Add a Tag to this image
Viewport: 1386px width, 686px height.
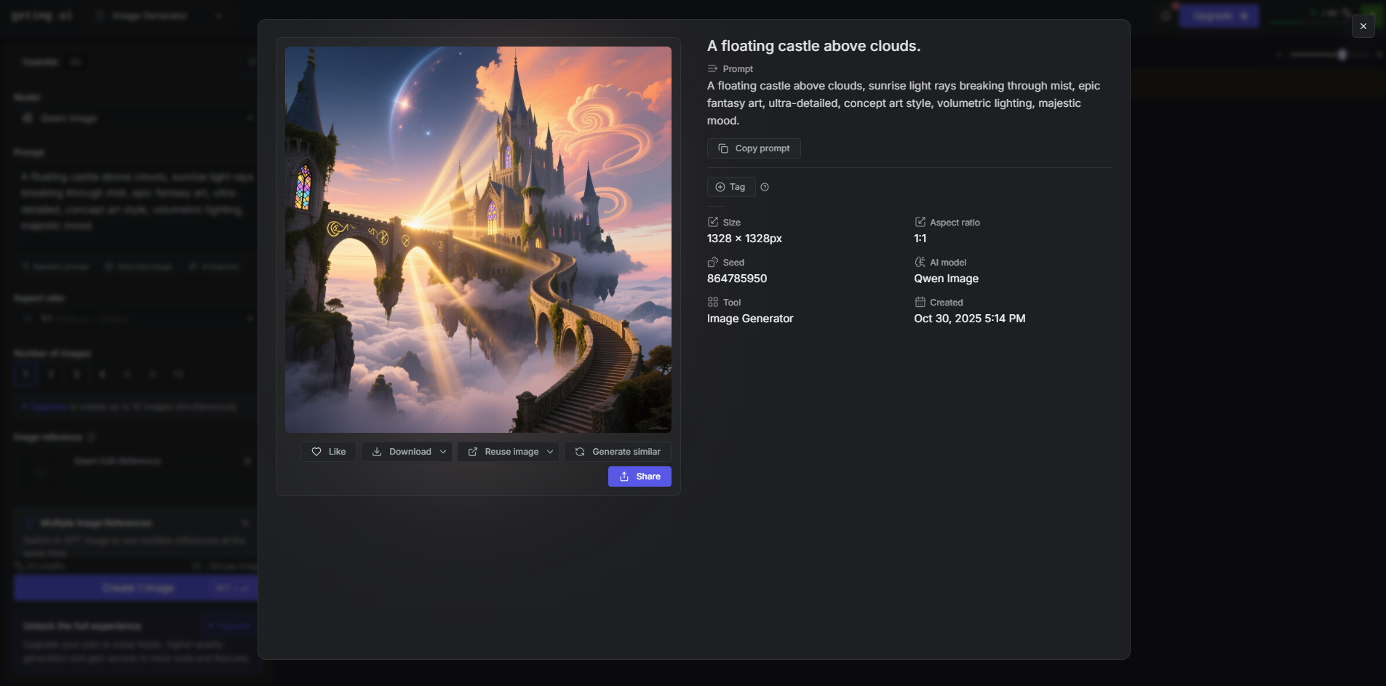pos(730,187)
